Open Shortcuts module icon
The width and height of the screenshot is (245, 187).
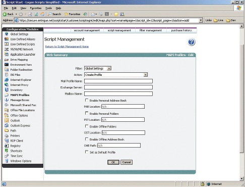pos(7,151)
